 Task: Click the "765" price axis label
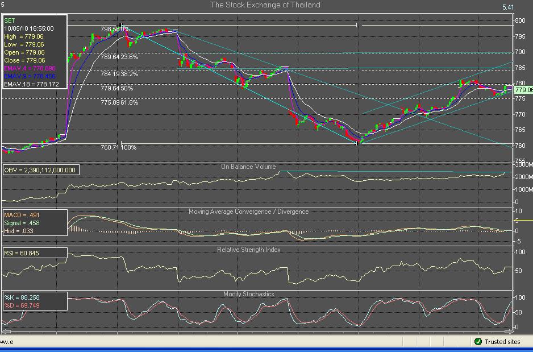tap(520, 130)
